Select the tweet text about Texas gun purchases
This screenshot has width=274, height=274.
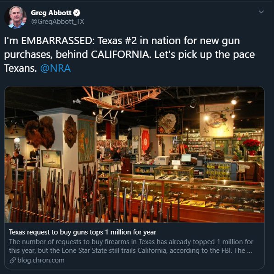pos(129,54)
